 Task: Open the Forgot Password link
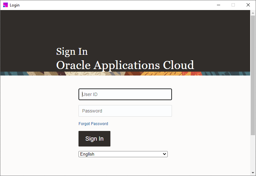click(x=93, y=124)
